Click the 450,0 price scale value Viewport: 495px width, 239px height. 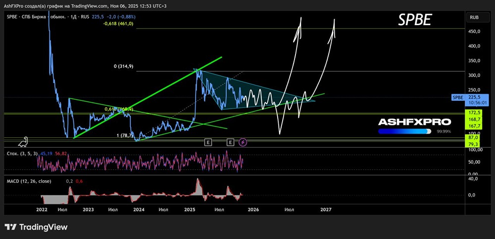tap(475, 32)
